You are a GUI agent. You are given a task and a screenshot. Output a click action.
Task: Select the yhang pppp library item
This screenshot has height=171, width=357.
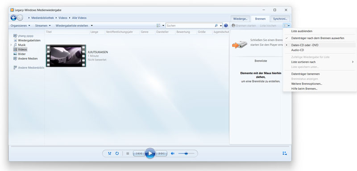(23, 36)
